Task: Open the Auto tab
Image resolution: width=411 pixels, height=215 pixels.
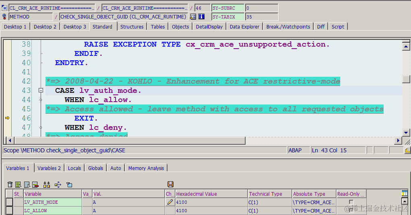Action: coord(116,168)
